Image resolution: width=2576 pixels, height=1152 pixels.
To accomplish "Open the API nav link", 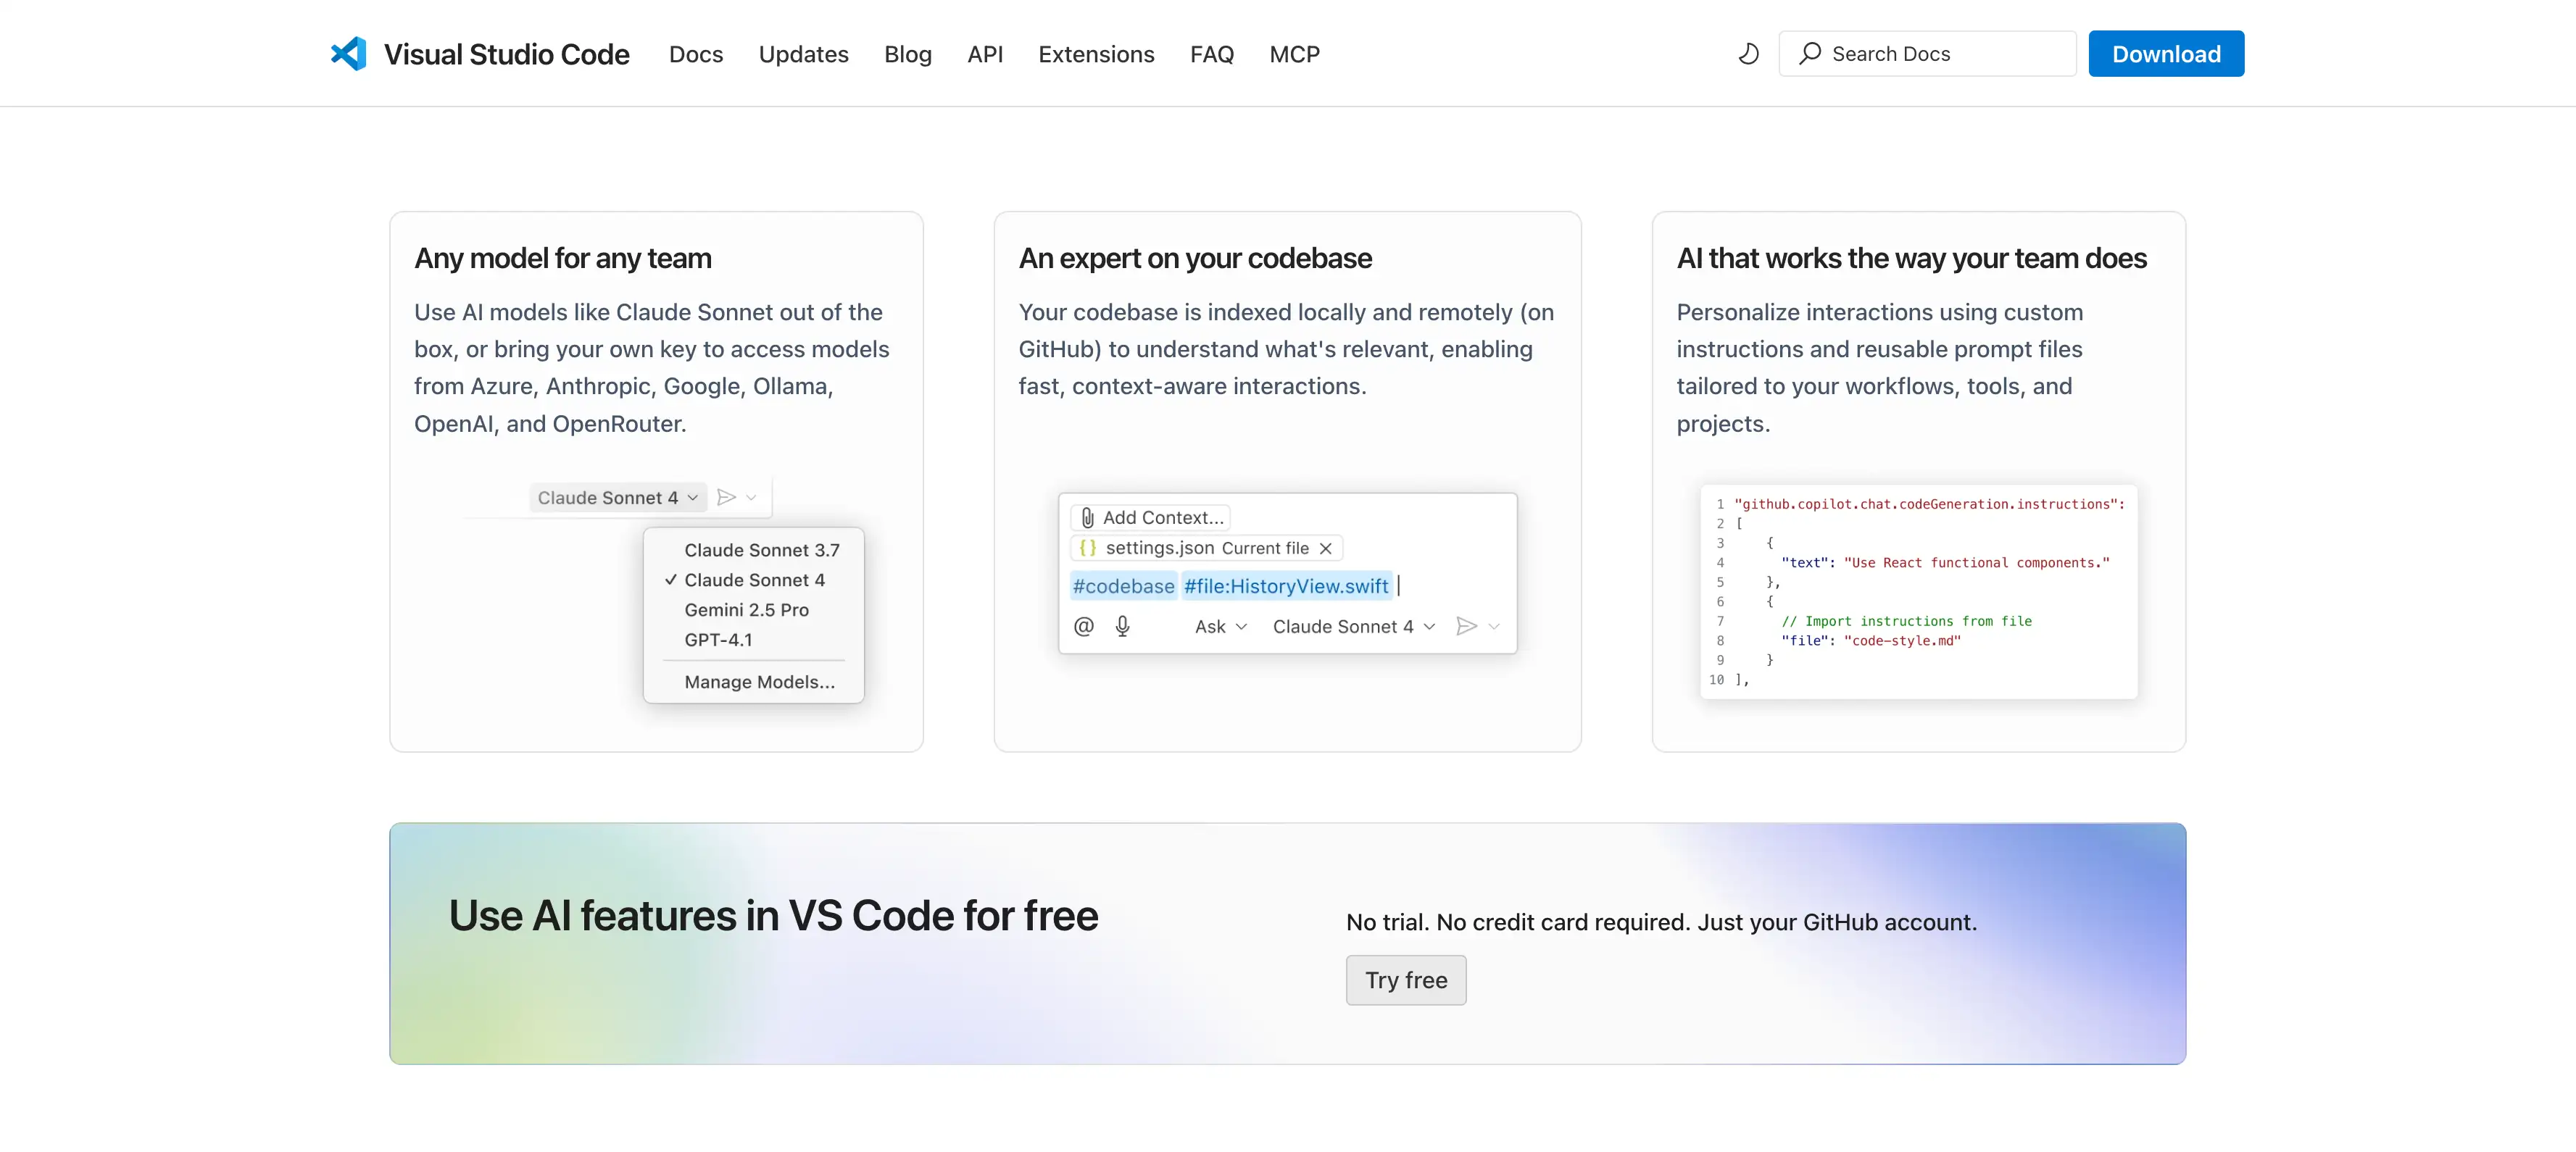I will (984, 54).
